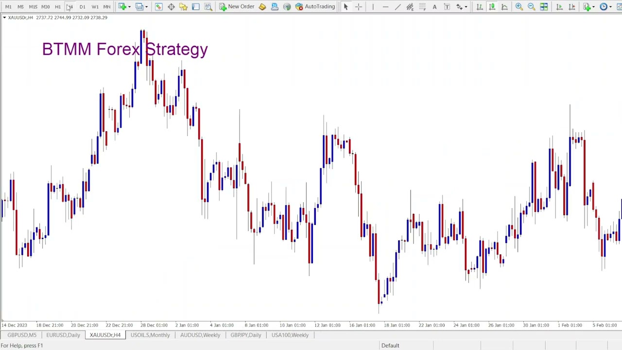The image size is (622, 350).
Task: Click the XAUUSDr,H4 price header text
Action: [x=57, y=17]
